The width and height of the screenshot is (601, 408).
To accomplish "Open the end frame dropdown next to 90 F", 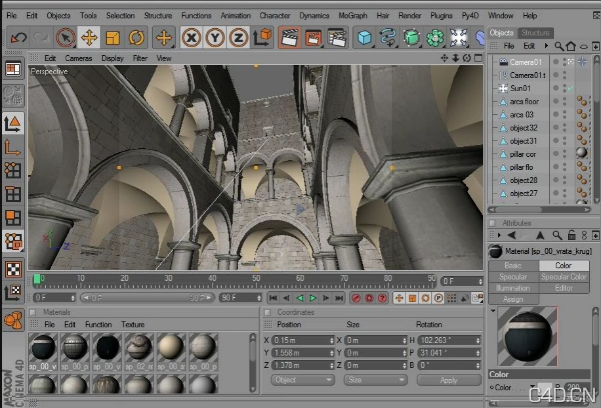I will point(260,297).
